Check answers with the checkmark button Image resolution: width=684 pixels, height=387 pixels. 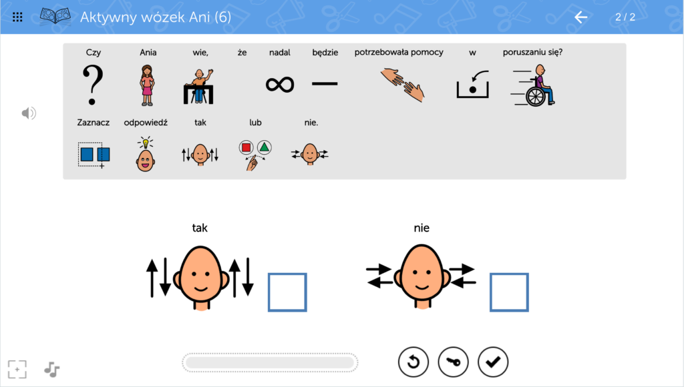coord(493,362)
